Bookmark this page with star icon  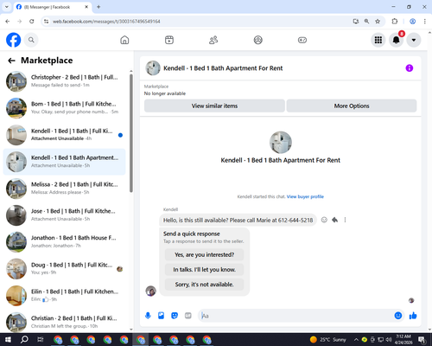coord(378,22)
